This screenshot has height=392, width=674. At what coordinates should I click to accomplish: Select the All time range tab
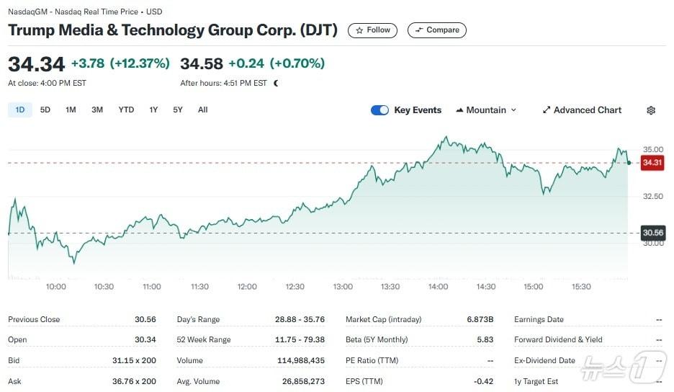click(203, 110)
